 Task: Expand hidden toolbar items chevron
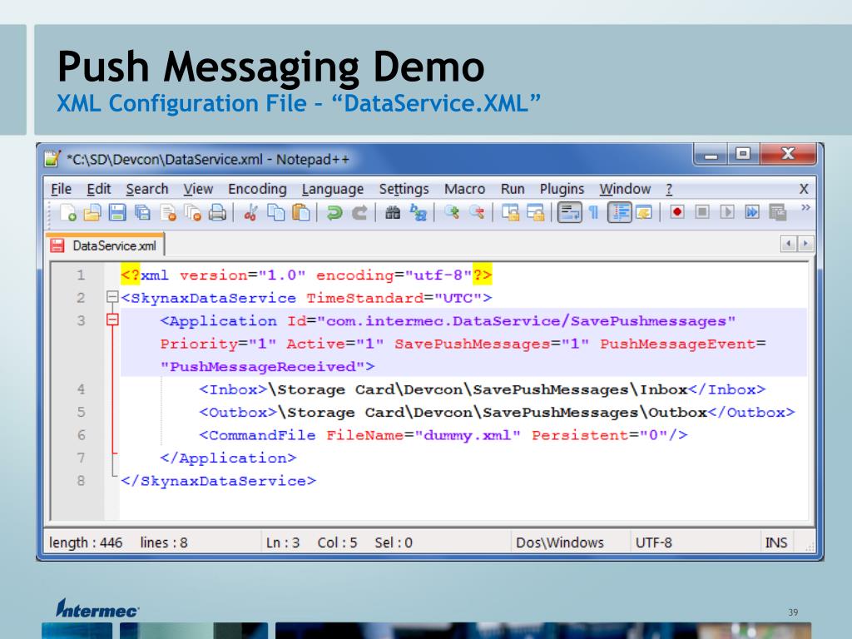(x=805, y=207)
